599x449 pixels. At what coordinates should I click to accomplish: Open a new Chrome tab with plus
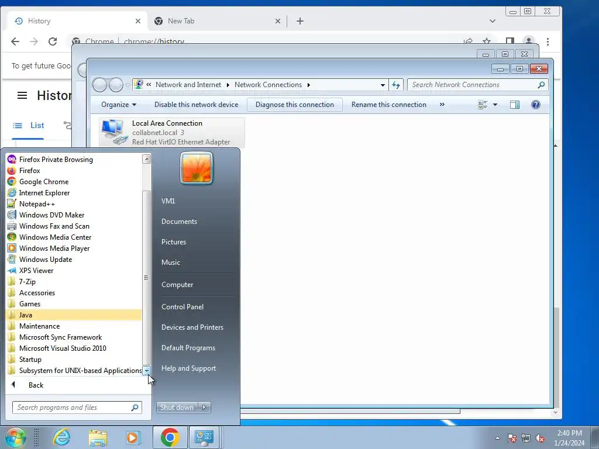coord(300,21)
